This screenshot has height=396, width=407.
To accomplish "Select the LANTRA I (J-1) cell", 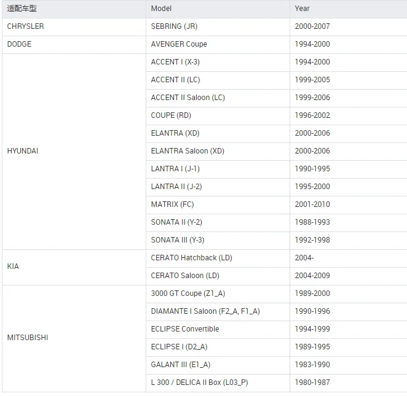I will (218, 169).
